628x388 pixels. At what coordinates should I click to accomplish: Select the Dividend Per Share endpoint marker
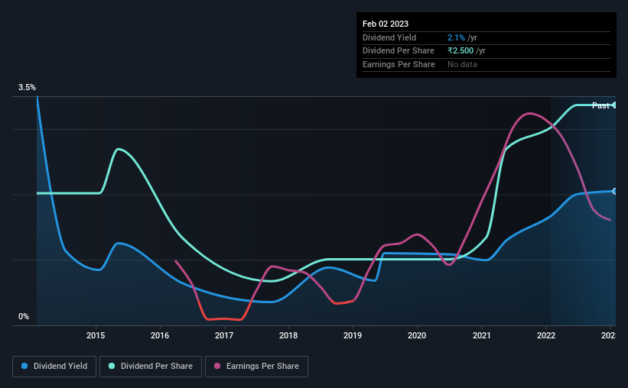tap(615, 105)
